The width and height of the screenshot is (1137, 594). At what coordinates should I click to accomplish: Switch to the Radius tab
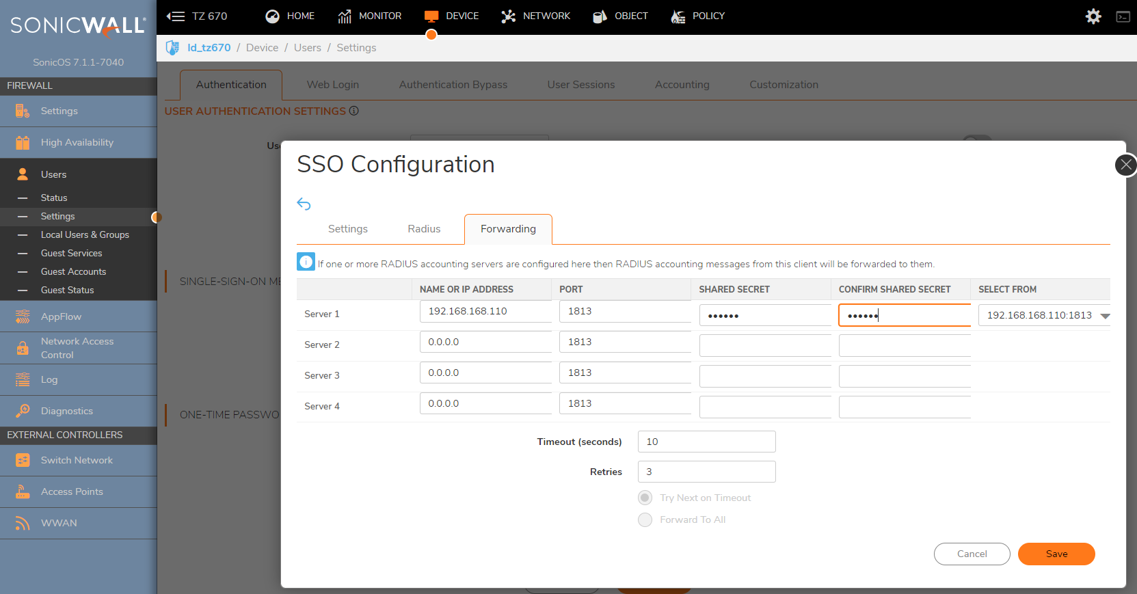424,229
